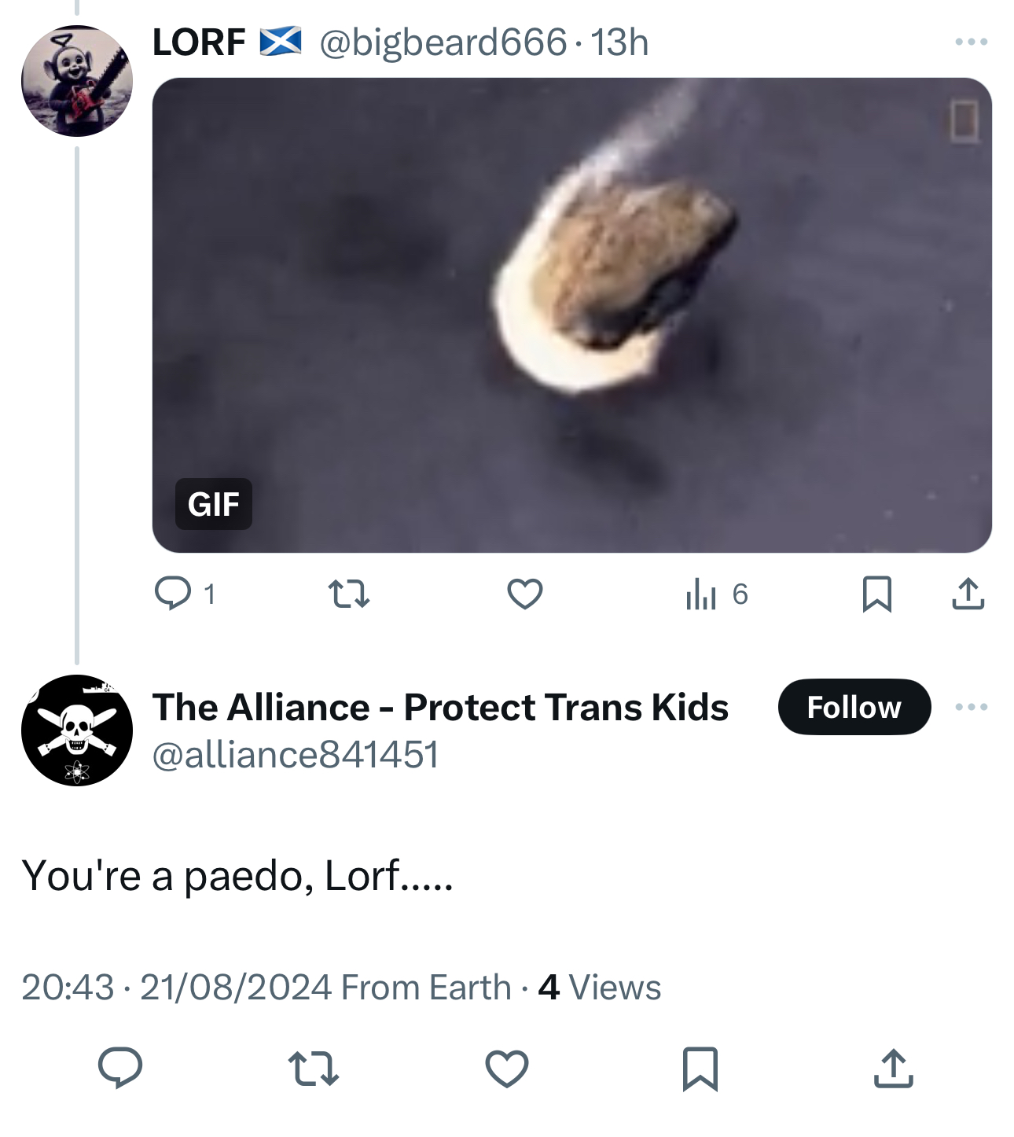Bookmark The Alliance's tweet
The height and width of the screenshot is (1137, 1014).
click(700, 1069)
